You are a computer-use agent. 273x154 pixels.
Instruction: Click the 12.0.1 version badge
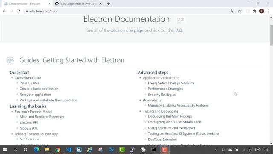pos(180,20)
